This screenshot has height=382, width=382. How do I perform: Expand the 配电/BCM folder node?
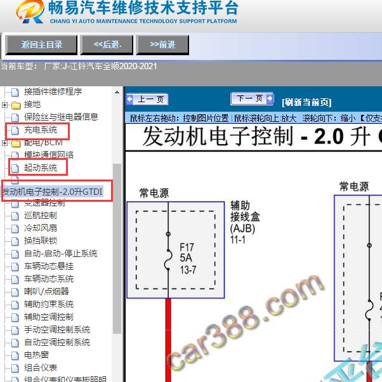click(4, 143)
